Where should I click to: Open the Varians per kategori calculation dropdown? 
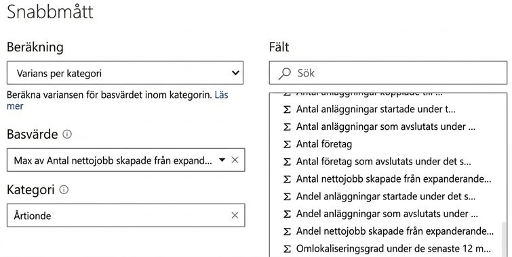(x=125, y=72)
